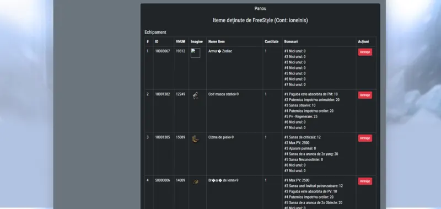Click bonus Paguba este absorbita de PM: 10

[x=311, y=94]
